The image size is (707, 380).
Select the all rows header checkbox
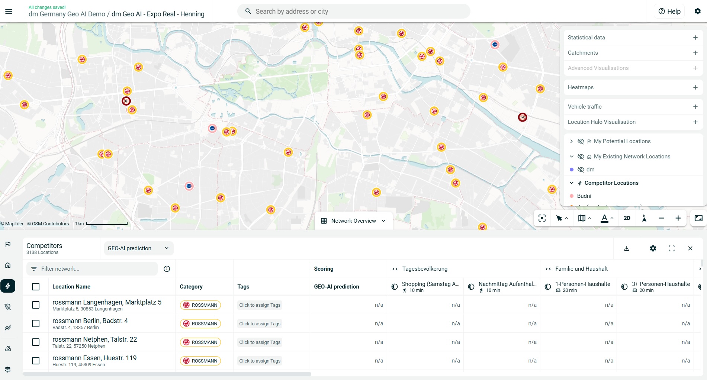tap(36, 287)
